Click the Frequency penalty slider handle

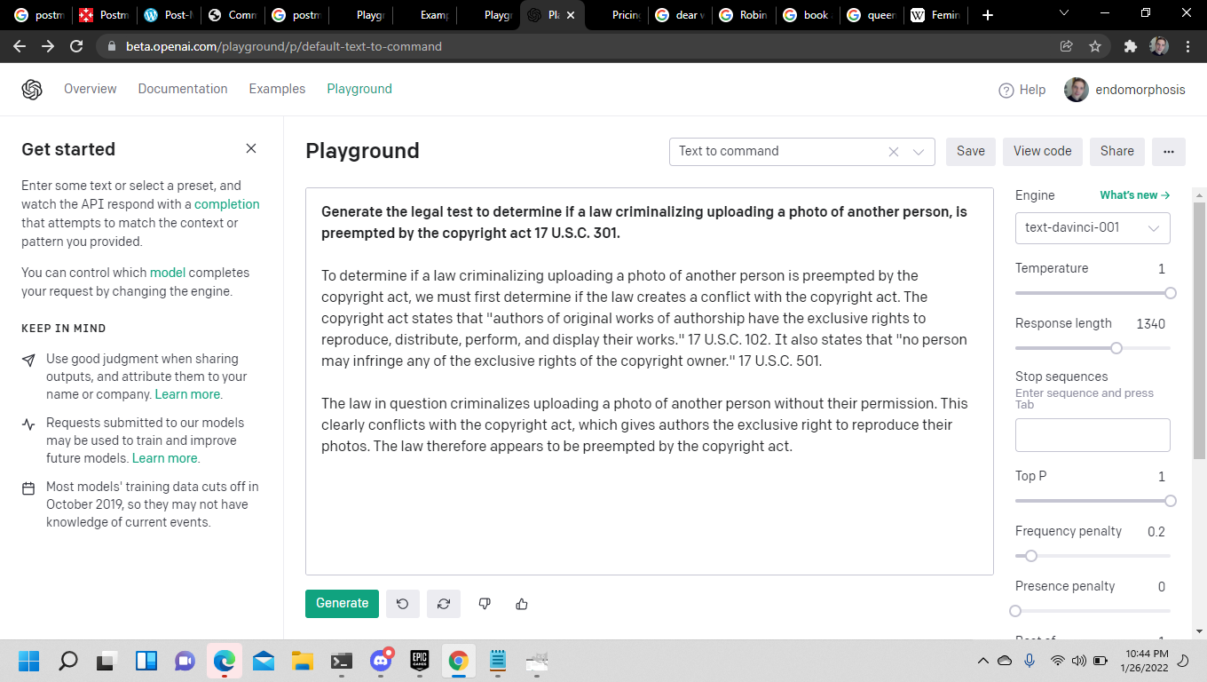coord(1030,556)
